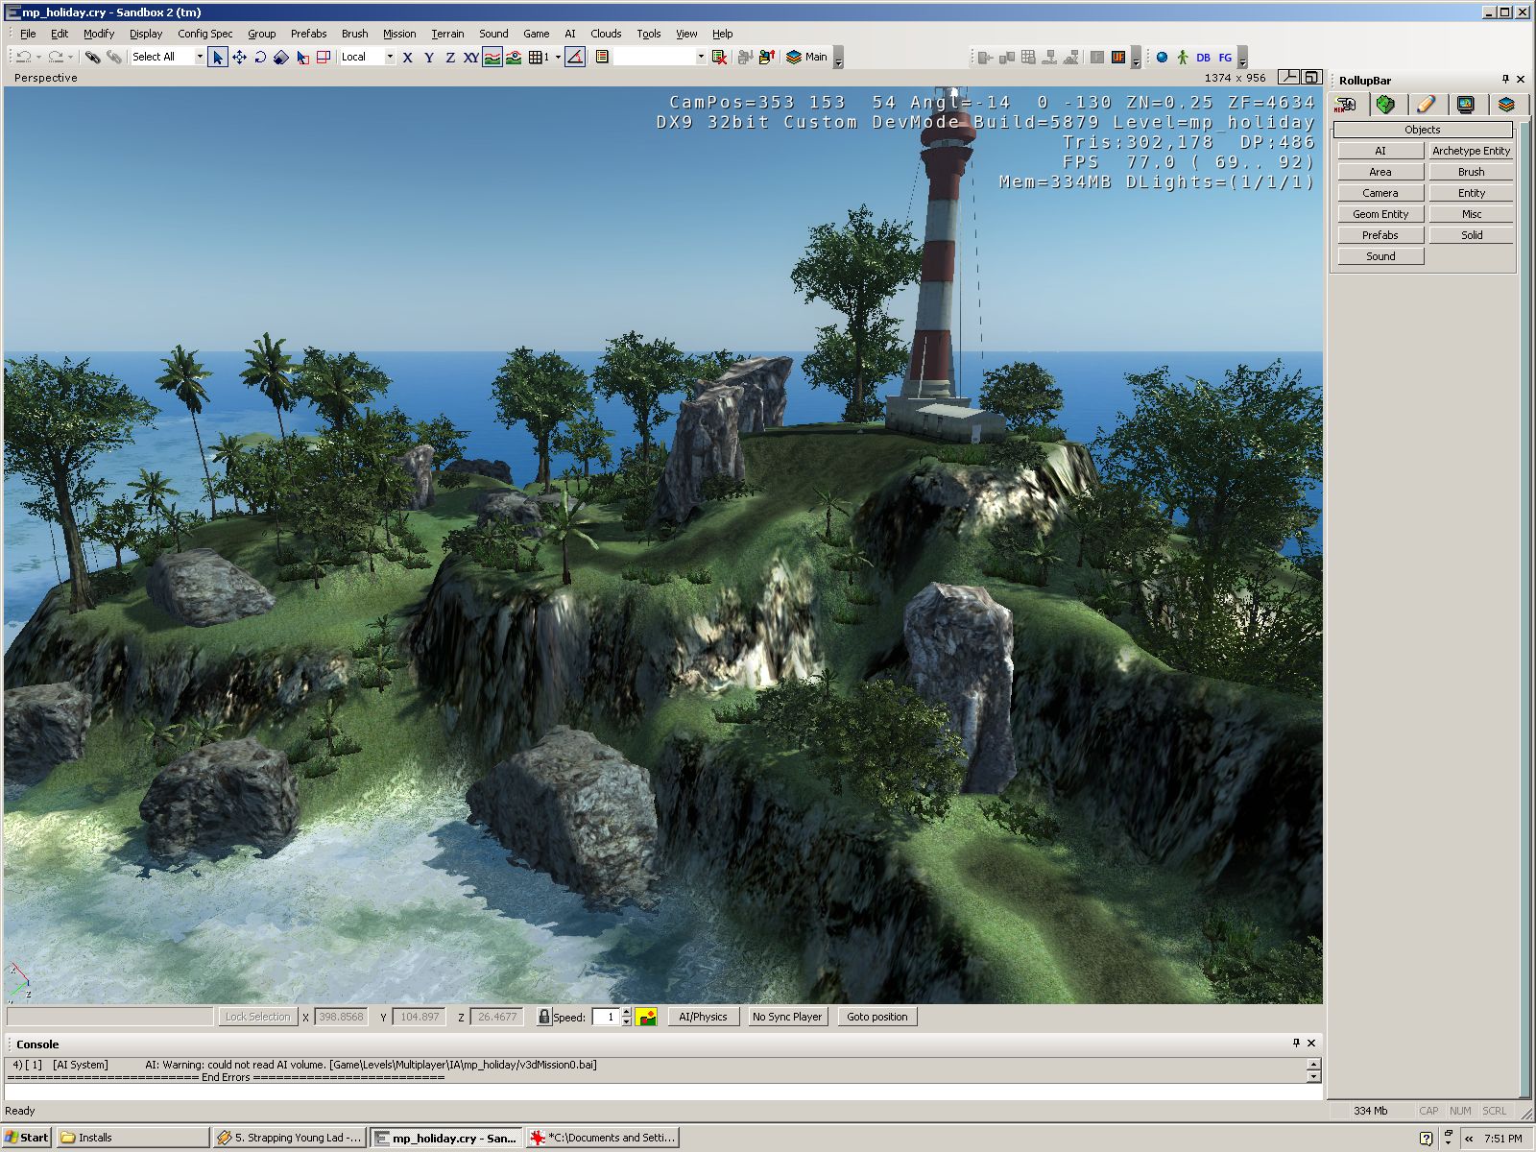Image resolution: width=1536 pixels, height=1152 pixels.
Task: Open the named selection list icon
Action: pos(602,57)
